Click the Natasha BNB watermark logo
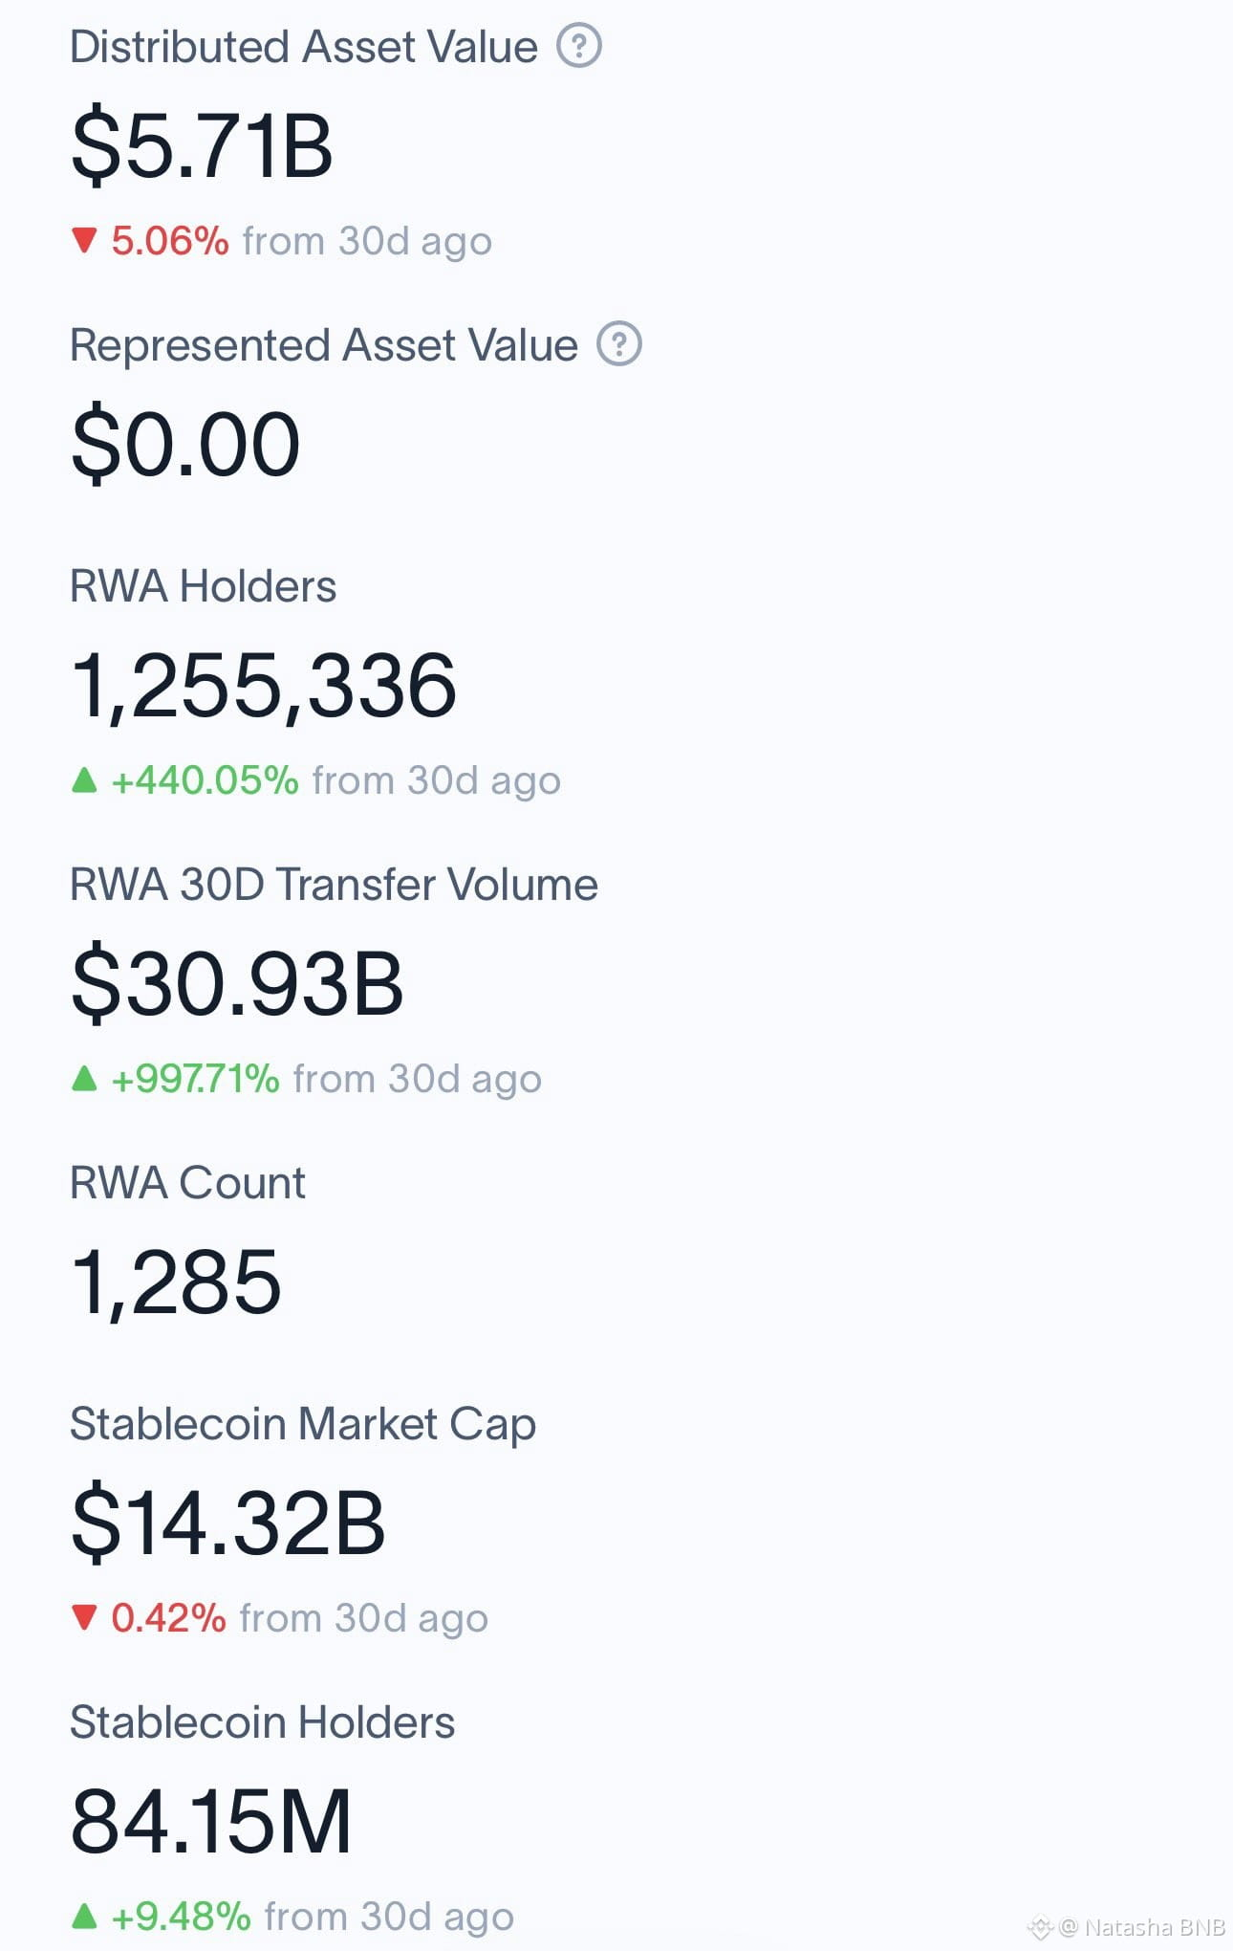Image resolution: width=1233 pixels, height=1951 pixels. (x=1040, y=1927)
